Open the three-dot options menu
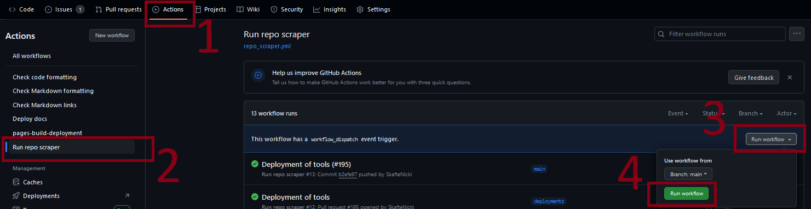811x209 pixels. coord(796,34)
